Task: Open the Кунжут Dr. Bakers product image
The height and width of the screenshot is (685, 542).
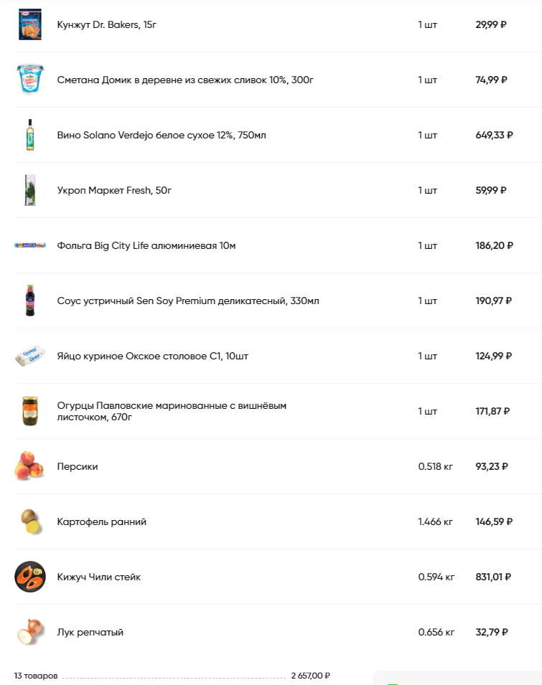Action: [x=30, y=24]
